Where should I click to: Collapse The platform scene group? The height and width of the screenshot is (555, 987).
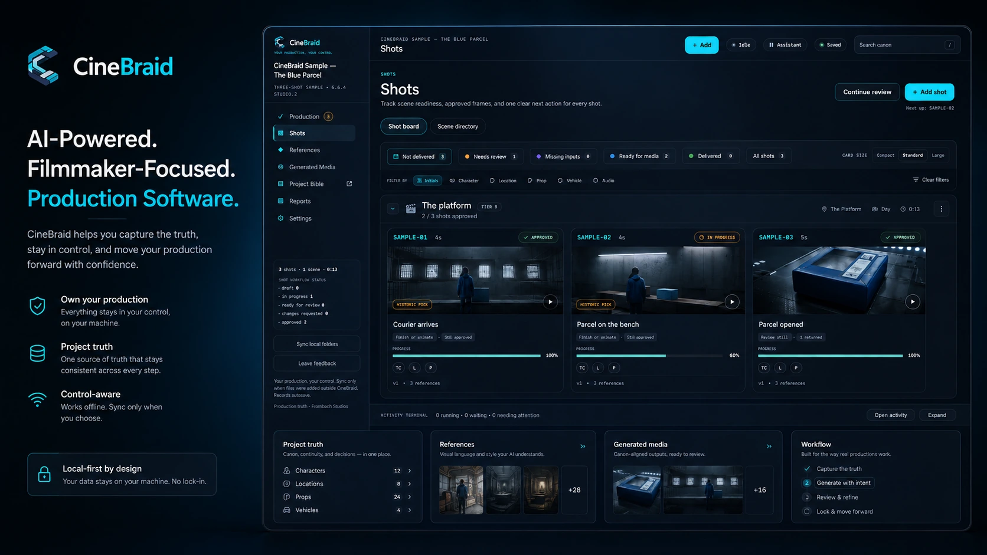[x=393, y=208]
